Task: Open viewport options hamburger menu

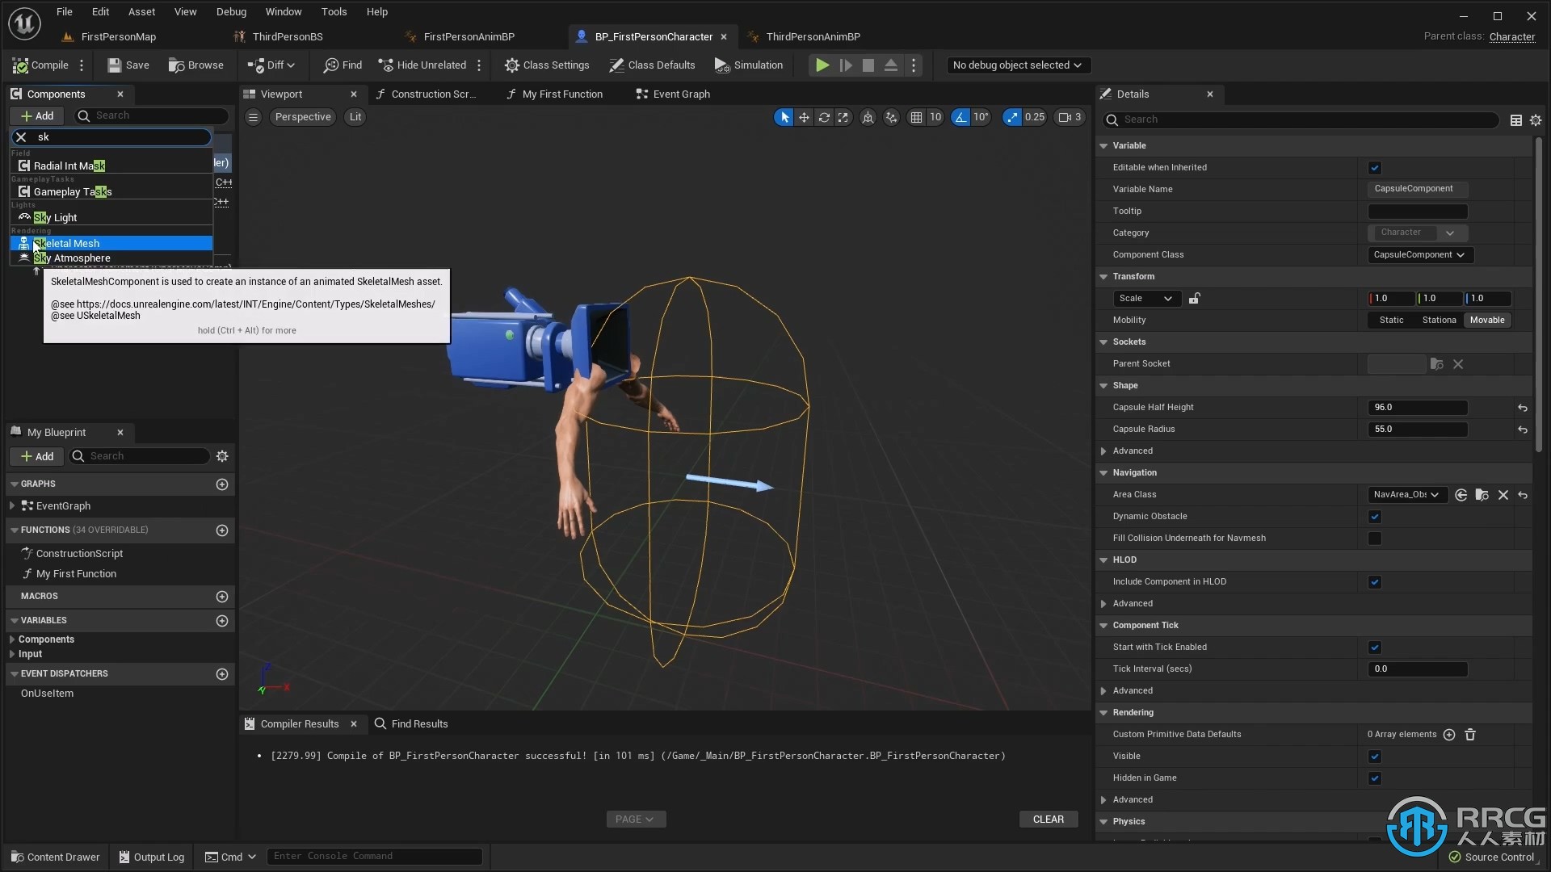Action: [x=253, y=117]
